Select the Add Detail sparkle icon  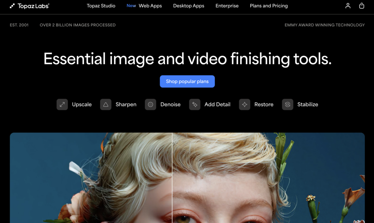coord(195,105)
